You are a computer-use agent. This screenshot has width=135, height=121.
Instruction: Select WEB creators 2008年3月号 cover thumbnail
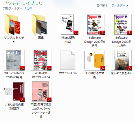(x=14, y=60)
